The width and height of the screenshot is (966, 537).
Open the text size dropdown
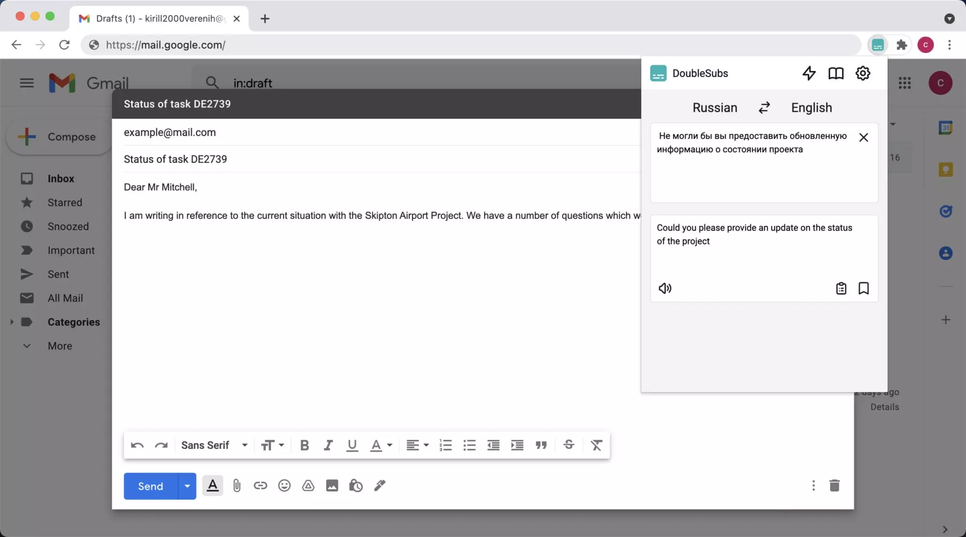(272, 445)
